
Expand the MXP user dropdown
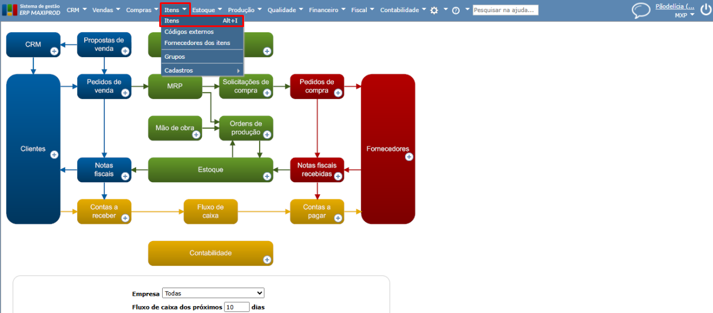point(685,16)
